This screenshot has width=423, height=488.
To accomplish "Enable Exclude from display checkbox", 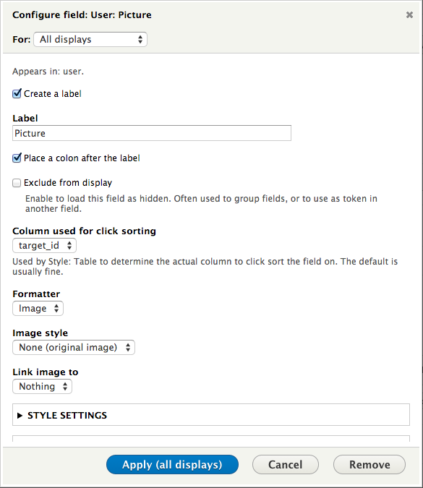I will click(x=17, y=183).
